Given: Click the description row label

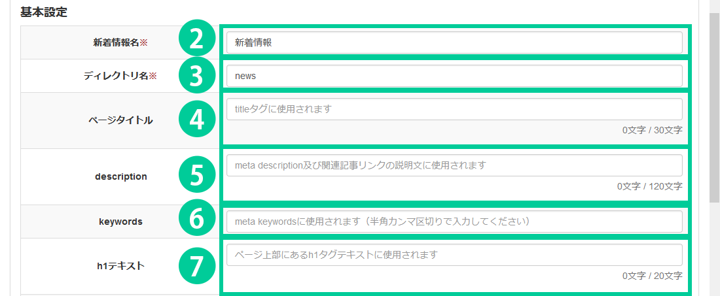Looking at the screenshot, I should [x=120, y=176].
